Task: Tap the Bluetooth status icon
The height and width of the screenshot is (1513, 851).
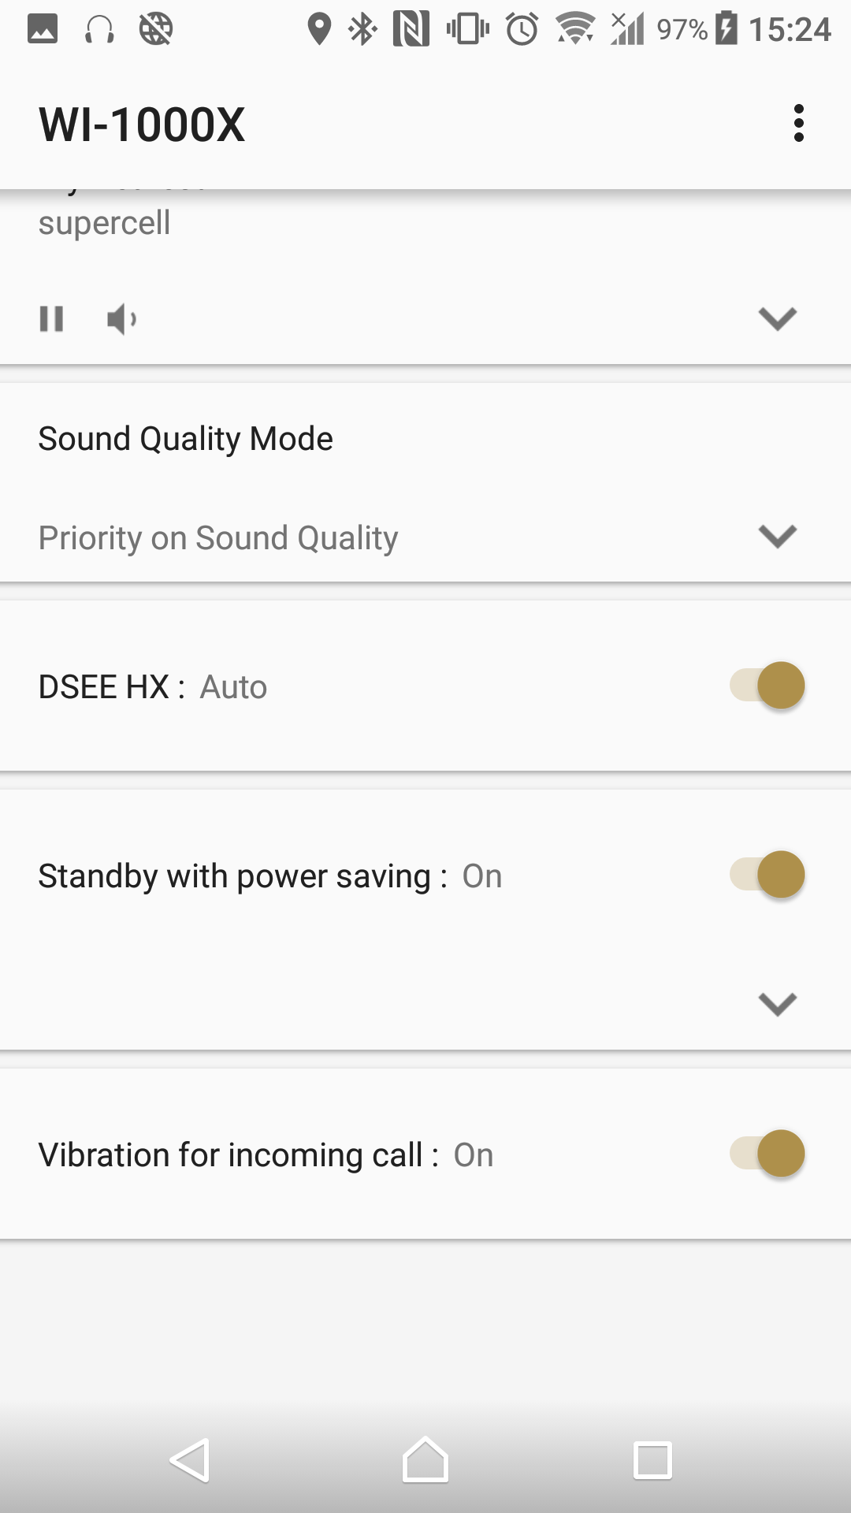Action: point(362,30)
